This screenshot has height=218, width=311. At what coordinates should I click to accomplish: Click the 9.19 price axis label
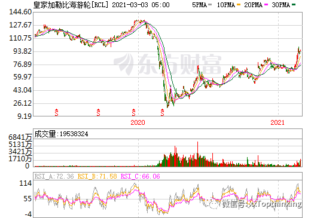click(x=25, y=116)
